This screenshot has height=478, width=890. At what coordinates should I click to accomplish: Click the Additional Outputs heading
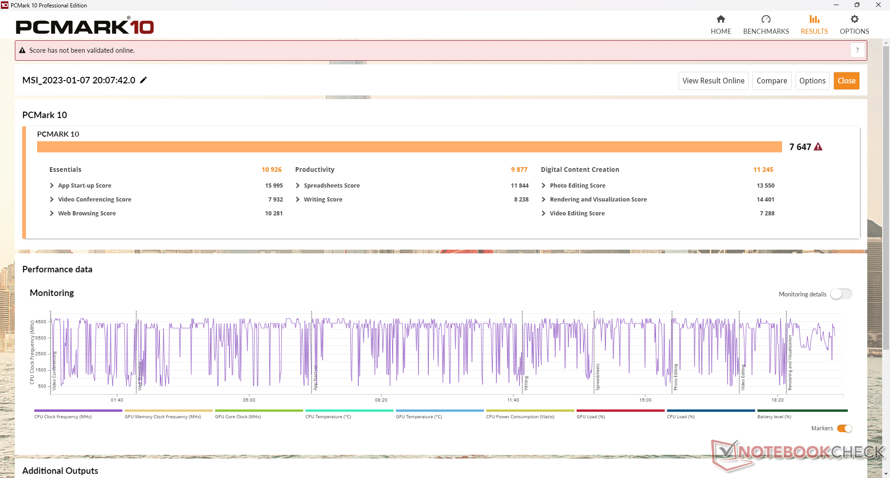coord(60,471)
